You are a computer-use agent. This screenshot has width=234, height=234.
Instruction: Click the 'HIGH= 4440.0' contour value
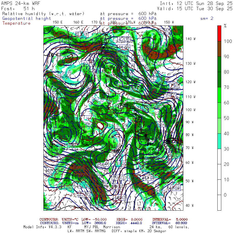pos(129,223)
